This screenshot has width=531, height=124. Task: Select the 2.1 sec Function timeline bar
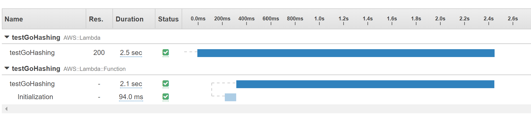pyautogui.click(x=365, y=84)
